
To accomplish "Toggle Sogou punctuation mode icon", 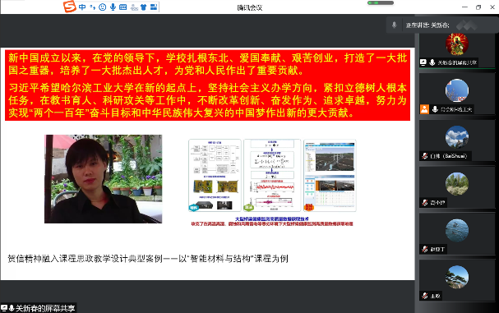I will point(92,7).
